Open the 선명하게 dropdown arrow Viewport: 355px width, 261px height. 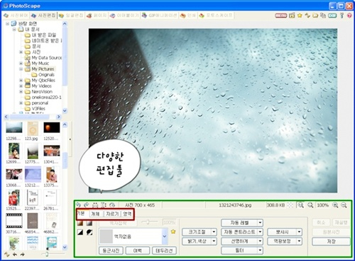[x=260, y=241]
